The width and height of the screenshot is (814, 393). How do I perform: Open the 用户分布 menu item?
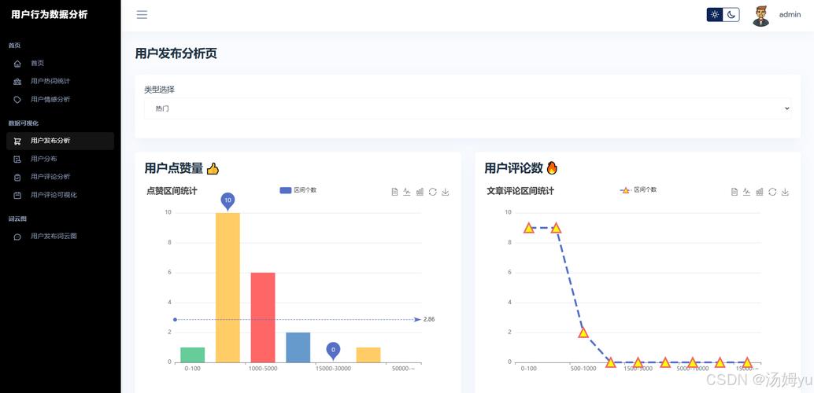[x=60, y=159]
